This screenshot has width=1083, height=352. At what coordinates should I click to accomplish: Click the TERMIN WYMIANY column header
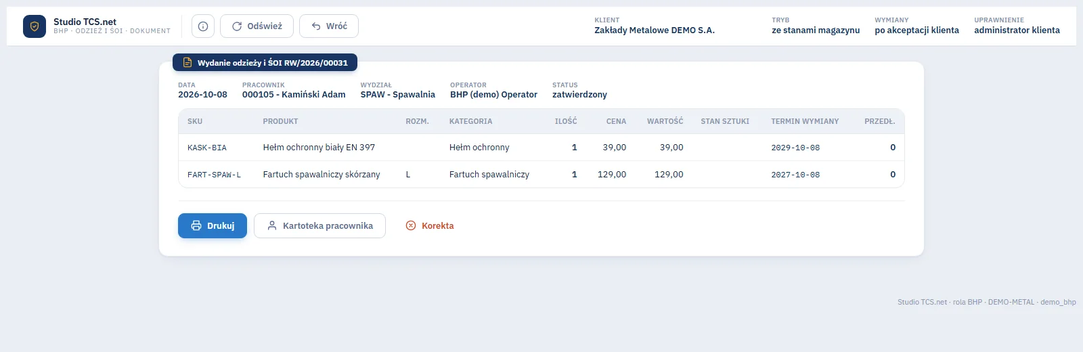tap(805, 121)
